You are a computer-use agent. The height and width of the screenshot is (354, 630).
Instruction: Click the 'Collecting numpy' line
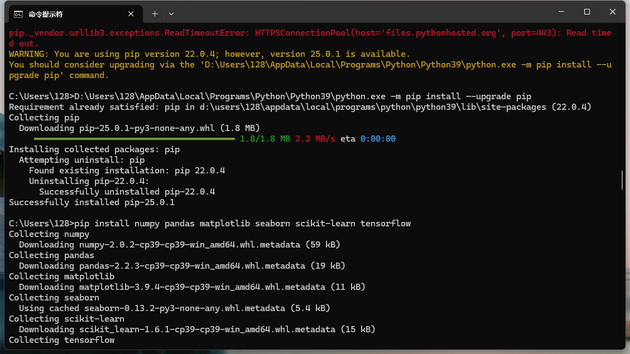point(49,234)
